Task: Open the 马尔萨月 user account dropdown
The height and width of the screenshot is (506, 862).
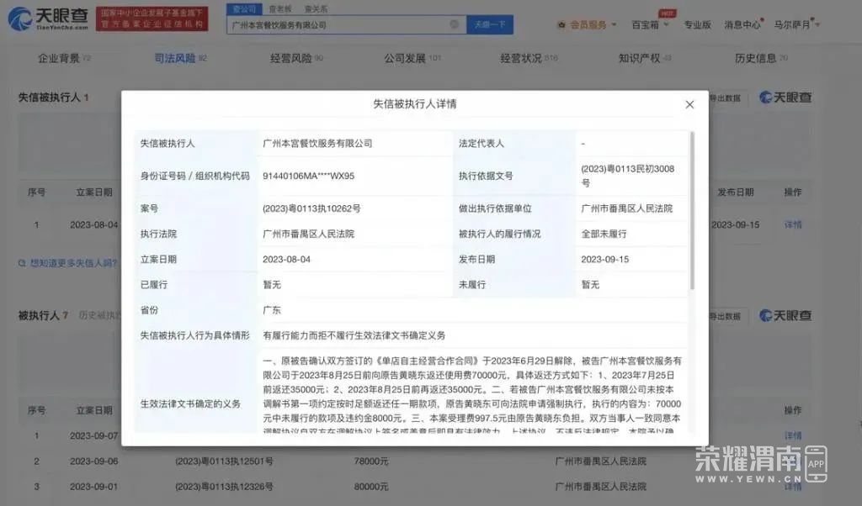Action: tap(796, 24)
